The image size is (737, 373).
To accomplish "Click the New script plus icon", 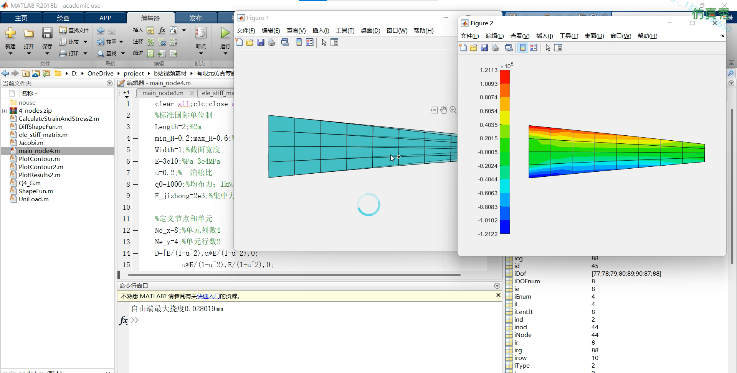I will coord(10,33).
